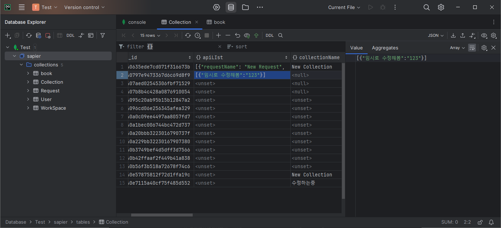Submit changes with the green up arrow
The width and height of the screenshot is (501, 228).
(x=256, y=35)
